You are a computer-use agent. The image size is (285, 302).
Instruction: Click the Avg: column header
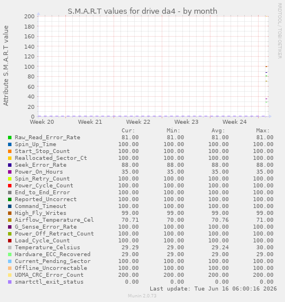tap(218, 131)
